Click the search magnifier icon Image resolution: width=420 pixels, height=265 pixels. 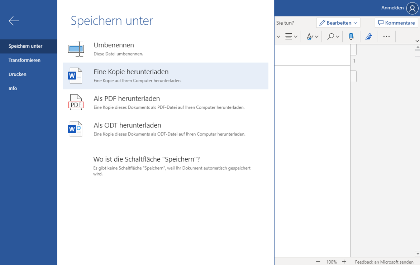(331, 37)
